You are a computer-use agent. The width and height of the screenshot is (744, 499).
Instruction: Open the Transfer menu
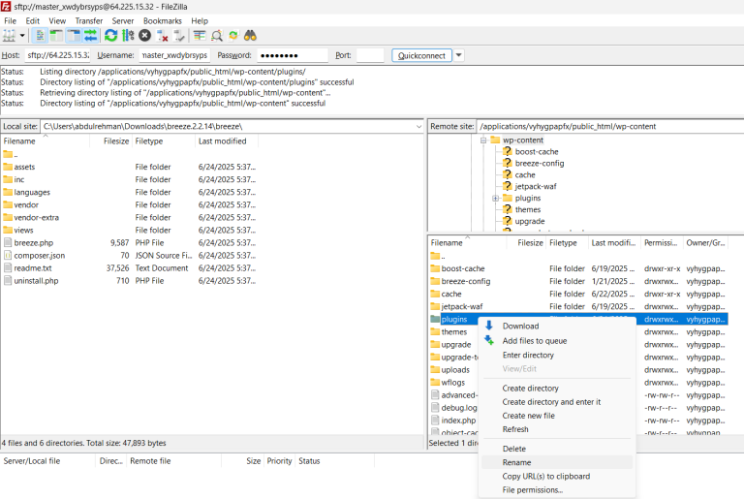pos(89,21)
